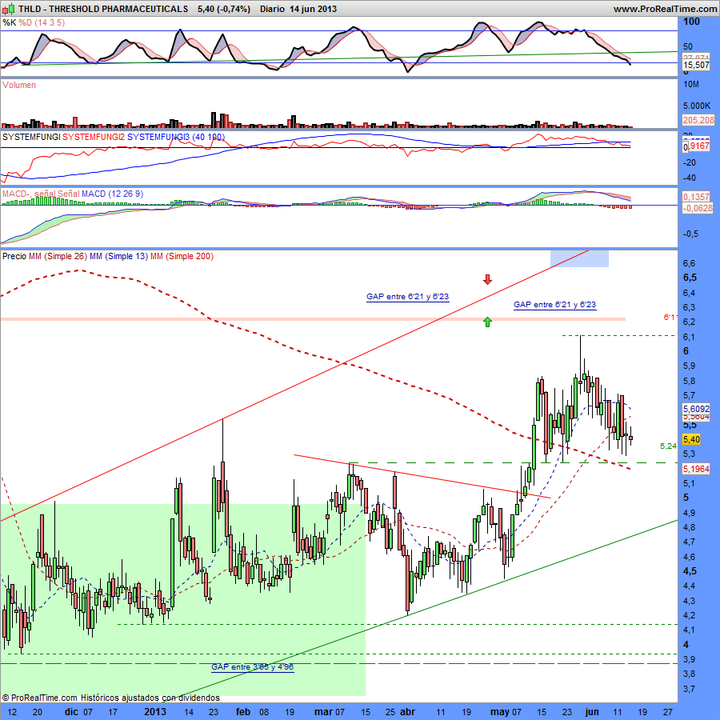This screenshot has height=720, width=720.
Task: Click 'GAP entre 3'86 y 4'96' annotation
Action: [x=253, y=666]
